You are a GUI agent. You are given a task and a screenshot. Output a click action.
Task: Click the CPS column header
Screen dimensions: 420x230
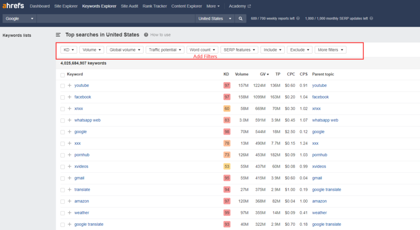coord(303,74)
